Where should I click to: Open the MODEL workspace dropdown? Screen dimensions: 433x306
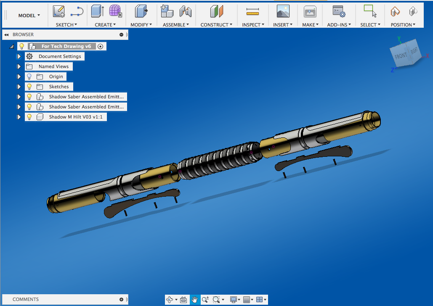click(x=29, y=16)
